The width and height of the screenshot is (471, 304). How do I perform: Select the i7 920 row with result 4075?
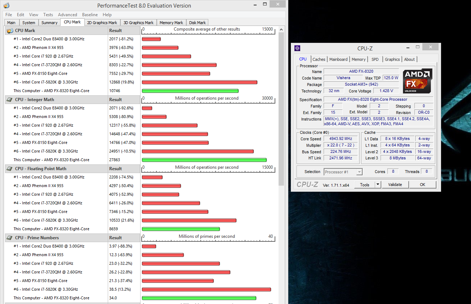[x=72, y=194]
